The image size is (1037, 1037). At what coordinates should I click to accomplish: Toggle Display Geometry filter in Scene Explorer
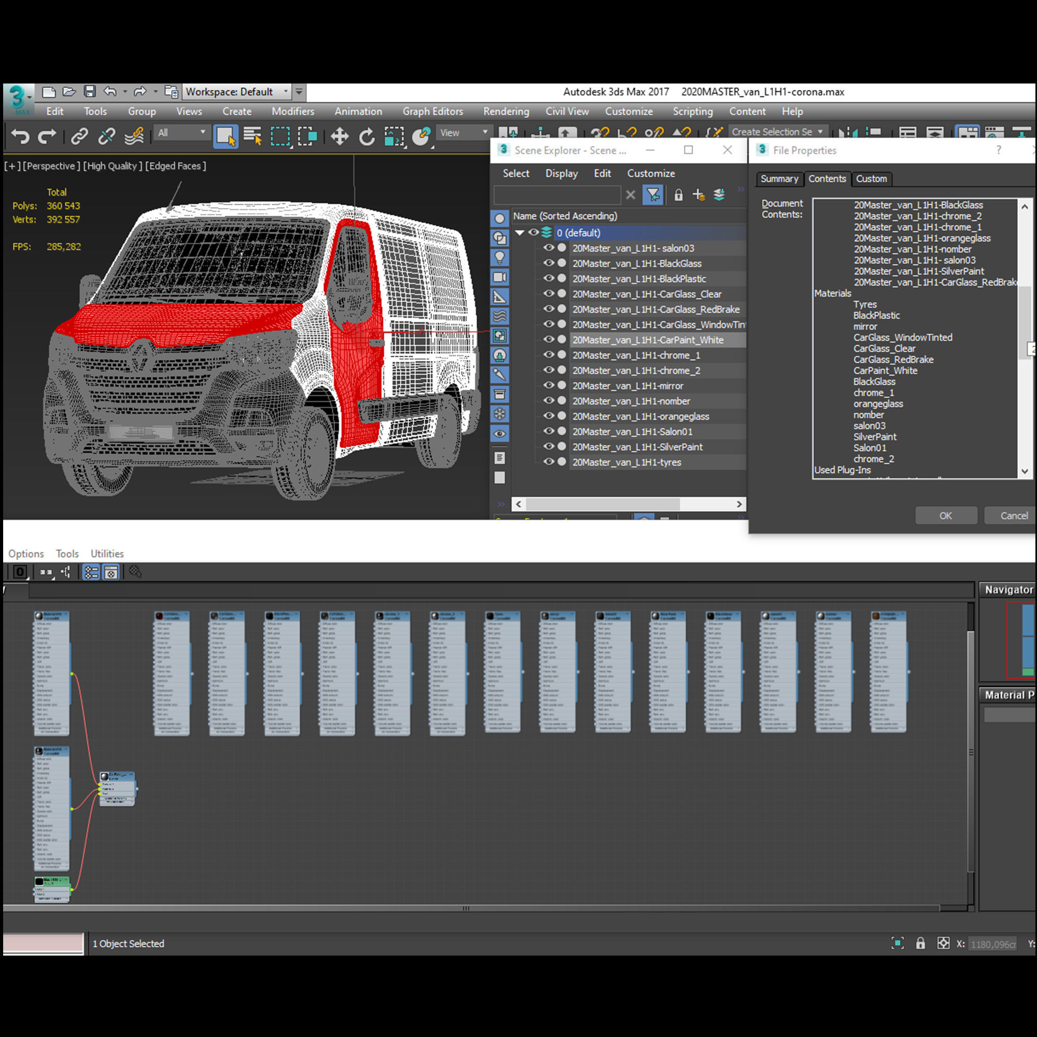click(x=500, y=218)
